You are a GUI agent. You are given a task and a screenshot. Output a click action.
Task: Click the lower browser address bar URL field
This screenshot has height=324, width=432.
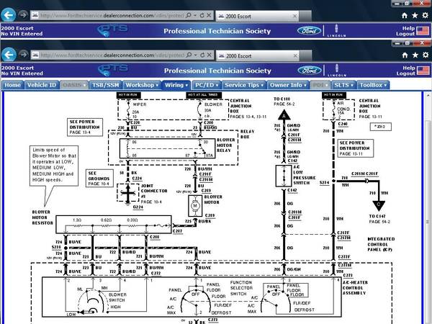coord(115,55)
